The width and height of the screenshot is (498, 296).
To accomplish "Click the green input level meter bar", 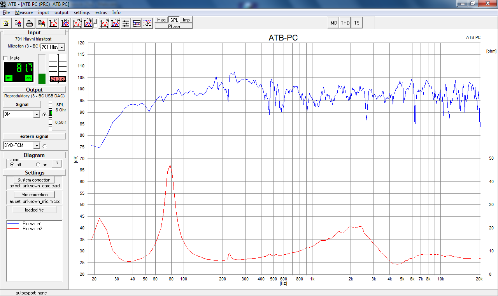I will tap(42, 78).
